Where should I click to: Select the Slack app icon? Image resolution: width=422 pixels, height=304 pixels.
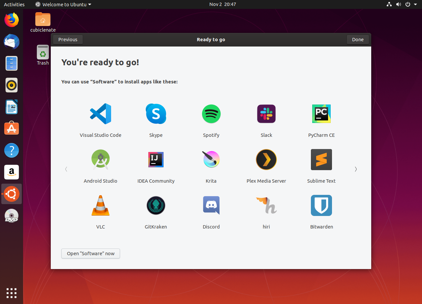(x=266, y=114)
